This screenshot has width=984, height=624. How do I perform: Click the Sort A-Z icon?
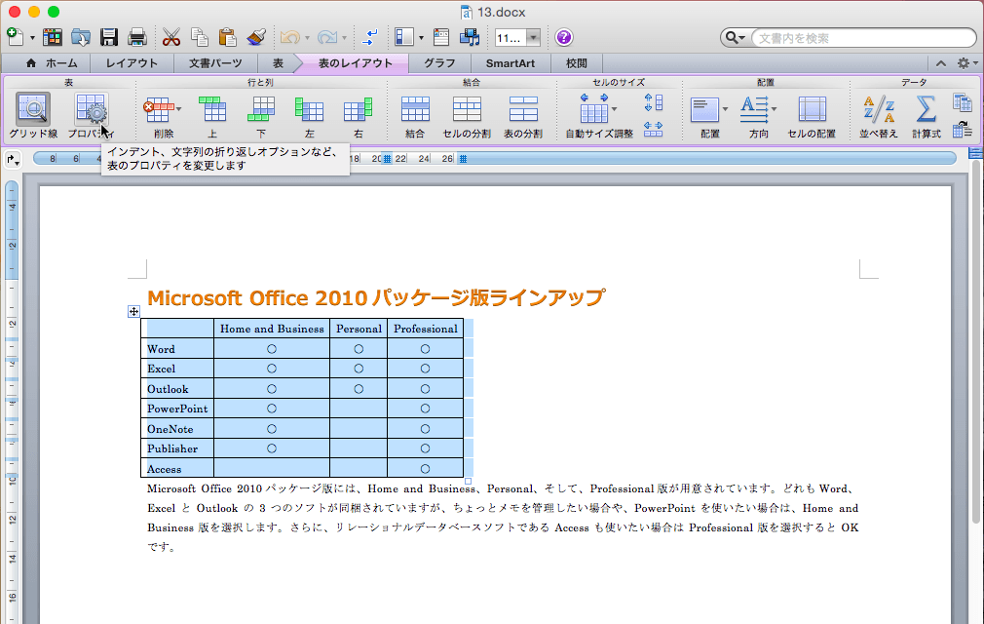(879, 109)
